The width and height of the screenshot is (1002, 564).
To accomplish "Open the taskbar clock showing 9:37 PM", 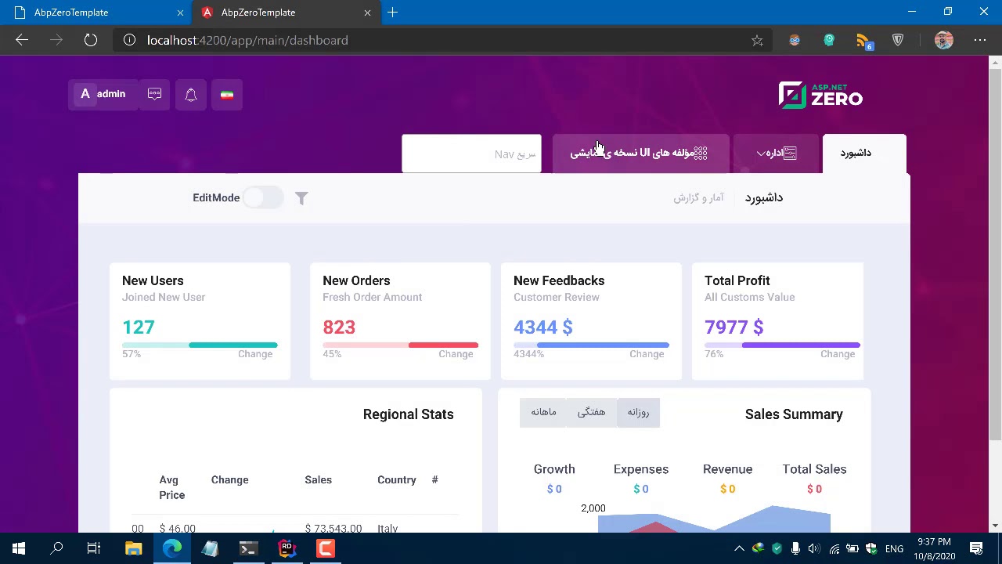I will (934, 548).
